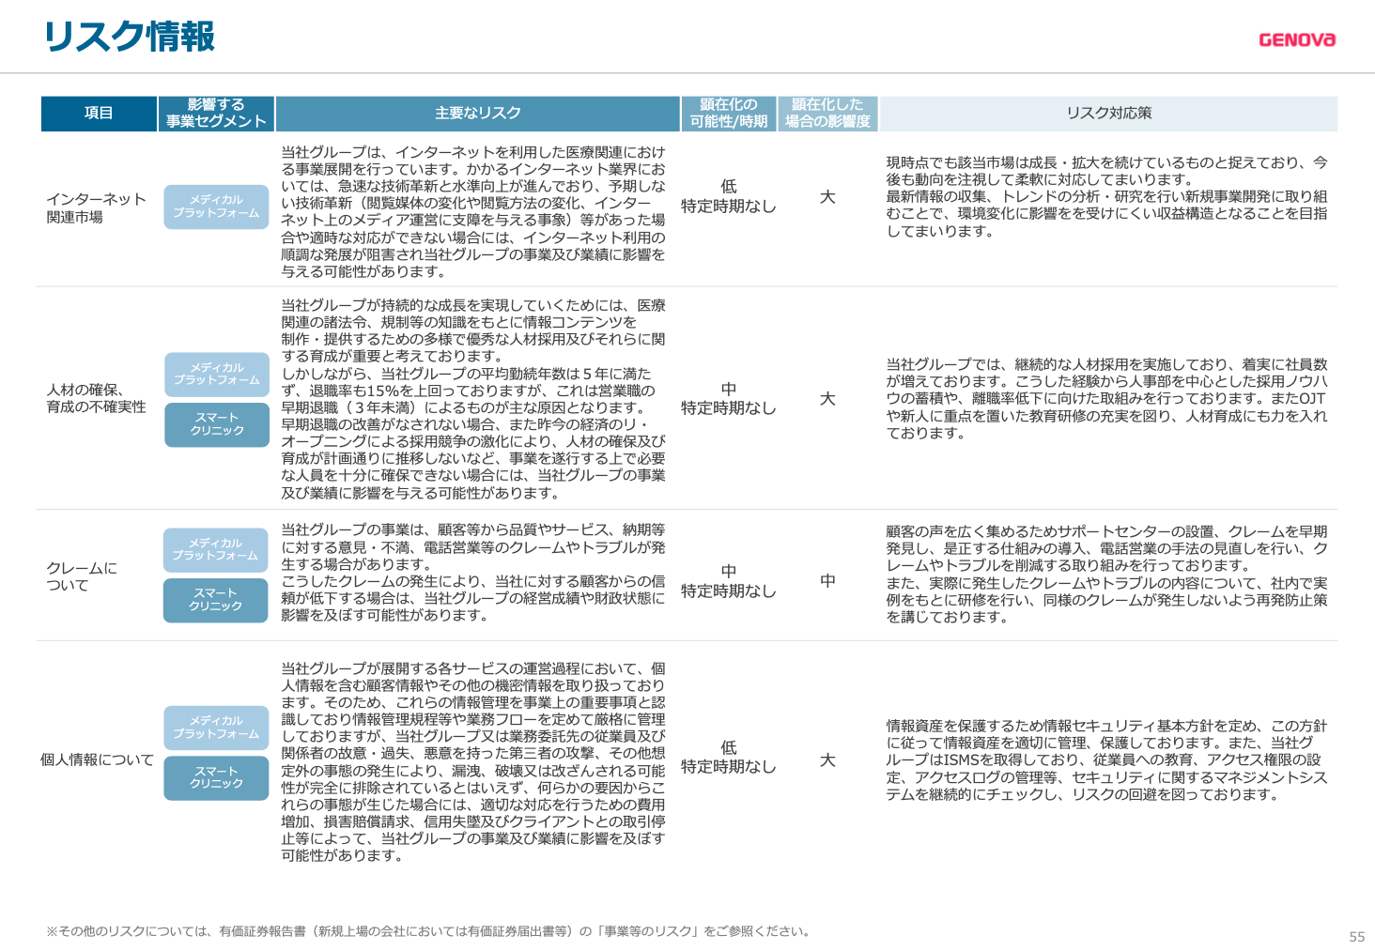The width and height of the screenshot is (1375, 951).
Task: Click the 顕在化した場合の影響度 column header
Action: (827, 114)
